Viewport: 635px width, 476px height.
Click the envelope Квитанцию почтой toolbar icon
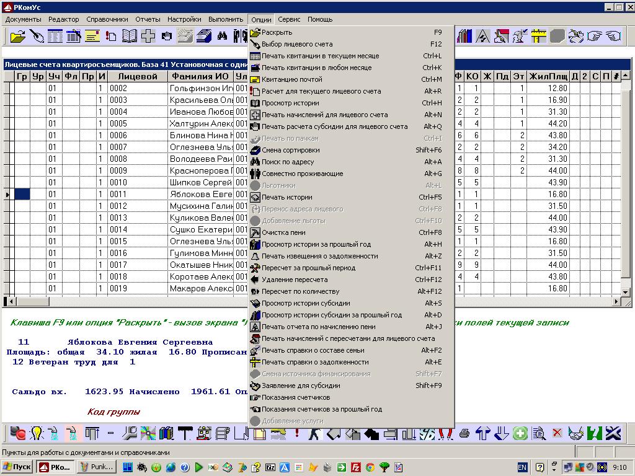coord(92,36)
